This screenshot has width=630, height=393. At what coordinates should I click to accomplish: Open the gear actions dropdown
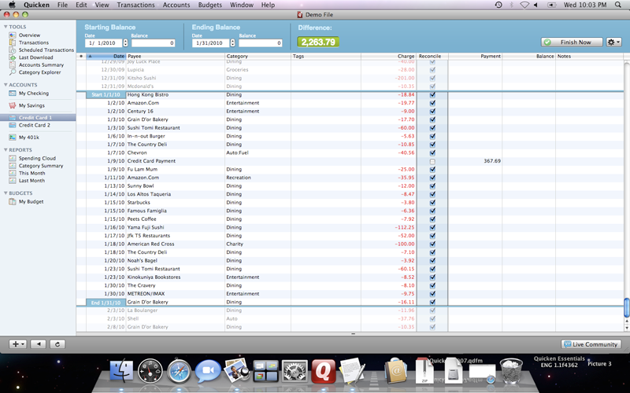[613, 42]
